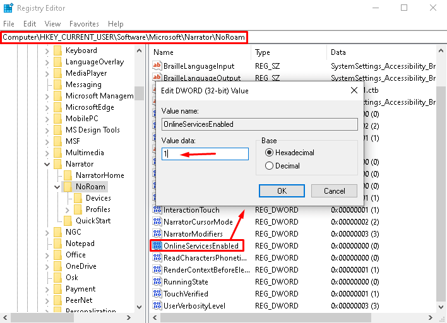Viewport: 447px width, 323px height.
Task: Expand the Office tree node
Action: point(47,255)
